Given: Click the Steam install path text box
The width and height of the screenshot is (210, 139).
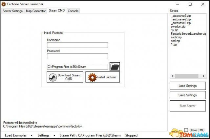Looking at the screenshot, I should (77, 67).
